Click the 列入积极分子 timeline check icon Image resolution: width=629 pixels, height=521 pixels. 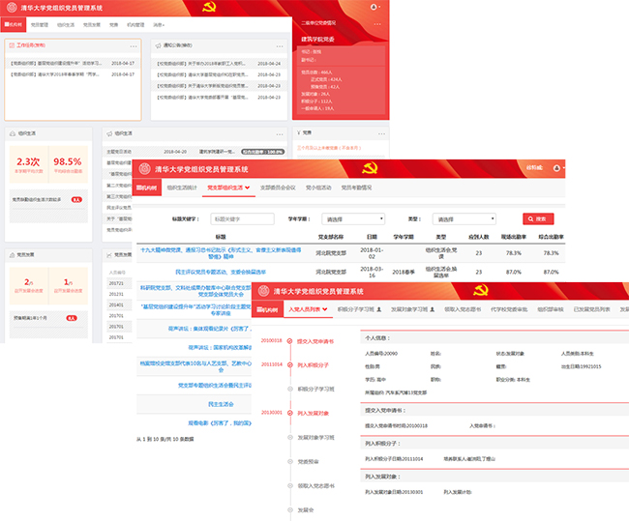[289, 365]
